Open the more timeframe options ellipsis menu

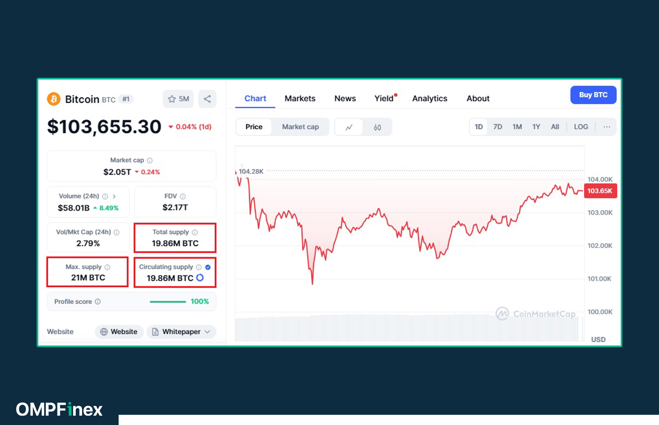(x=607, y=127)
